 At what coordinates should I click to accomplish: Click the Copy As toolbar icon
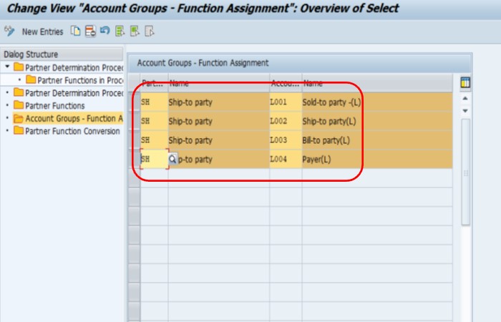point(75,31)
